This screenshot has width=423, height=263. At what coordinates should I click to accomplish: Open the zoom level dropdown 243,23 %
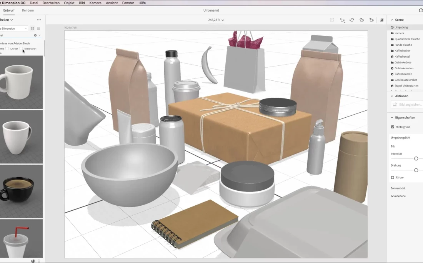click(216, 20)
